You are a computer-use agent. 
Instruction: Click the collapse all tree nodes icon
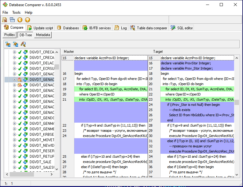click(x=16, y=44)
